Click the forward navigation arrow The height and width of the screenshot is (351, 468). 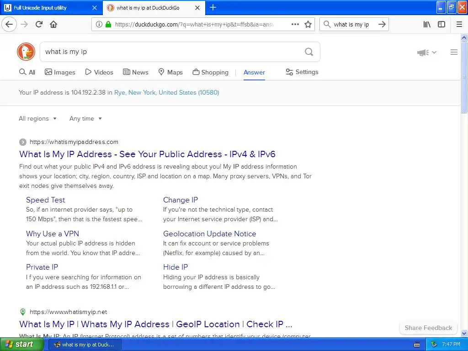tap(24, 24)
